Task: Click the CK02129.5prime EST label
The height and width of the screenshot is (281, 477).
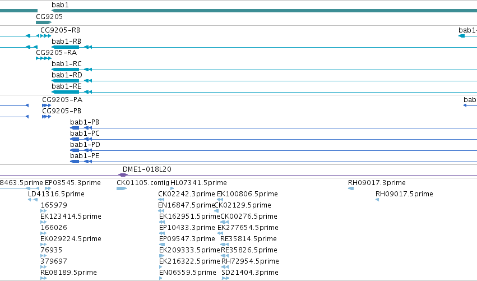Action: 243,205
